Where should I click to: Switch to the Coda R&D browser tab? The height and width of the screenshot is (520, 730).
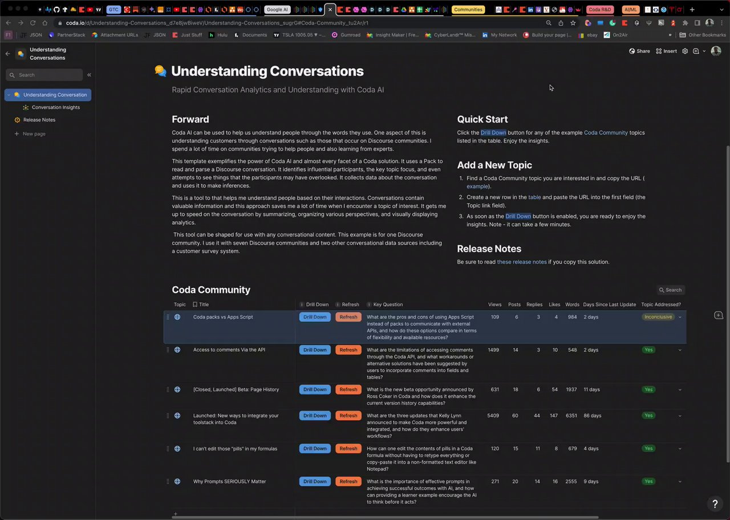(x=600, y=10)
